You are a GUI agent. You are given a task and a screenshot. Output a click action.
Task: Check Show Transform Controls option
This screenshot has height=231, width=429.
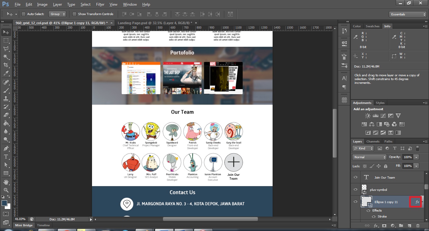click(74, 14)
